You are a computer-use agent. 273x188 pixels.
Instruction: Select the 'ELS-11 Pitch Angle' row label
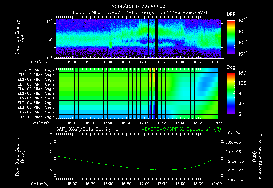point(37,70)
